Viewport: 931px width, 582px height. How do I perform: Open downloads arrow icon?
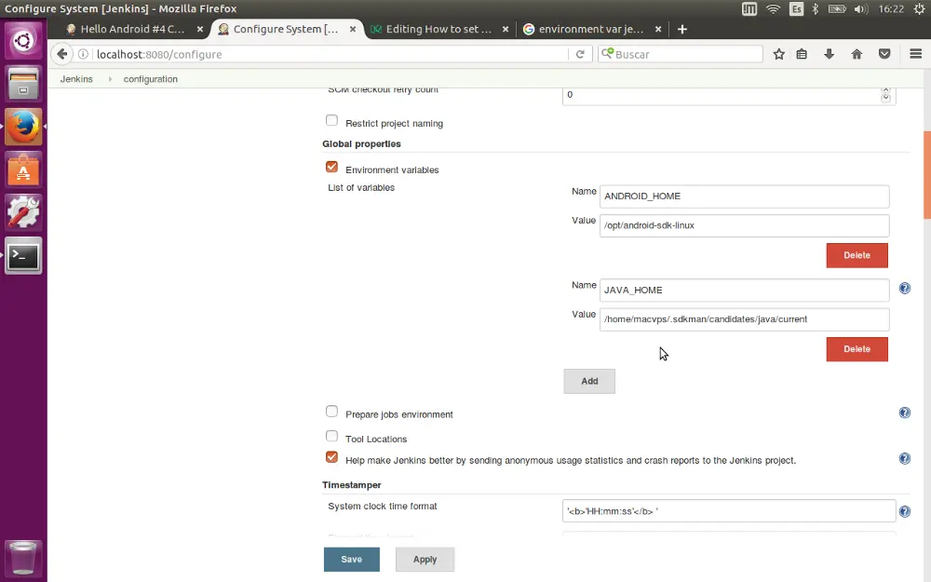tap(830, 54)
